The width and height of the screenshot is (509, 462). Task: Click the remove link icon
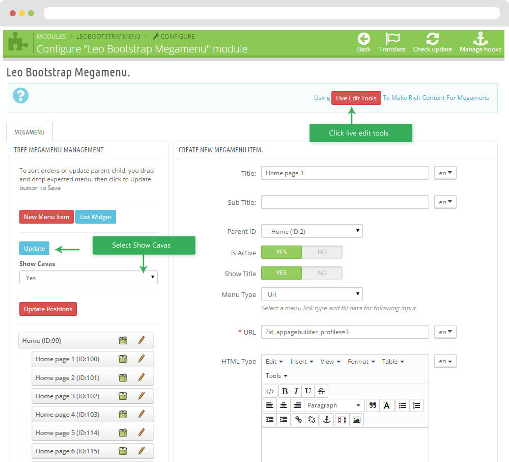312,420
